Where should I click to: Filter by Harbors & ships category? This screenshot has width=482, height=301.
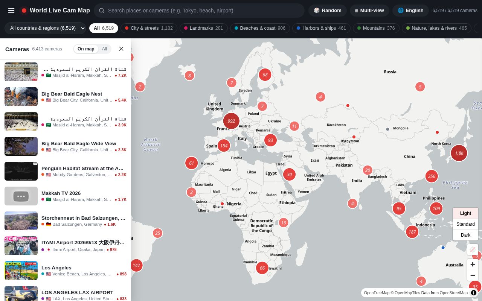[x=321, y=28]
